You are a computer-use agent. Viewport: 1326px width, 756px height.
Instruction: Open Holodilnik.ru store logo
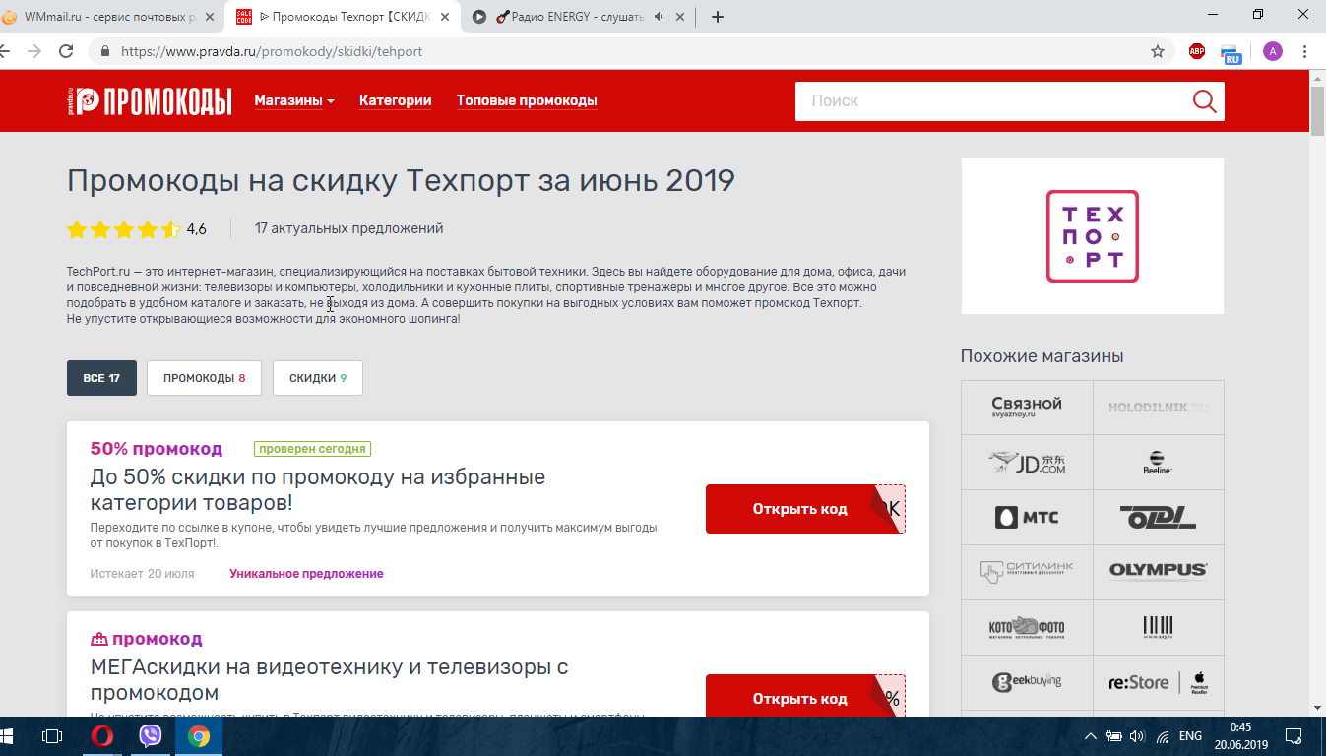tap(1159, 408)
